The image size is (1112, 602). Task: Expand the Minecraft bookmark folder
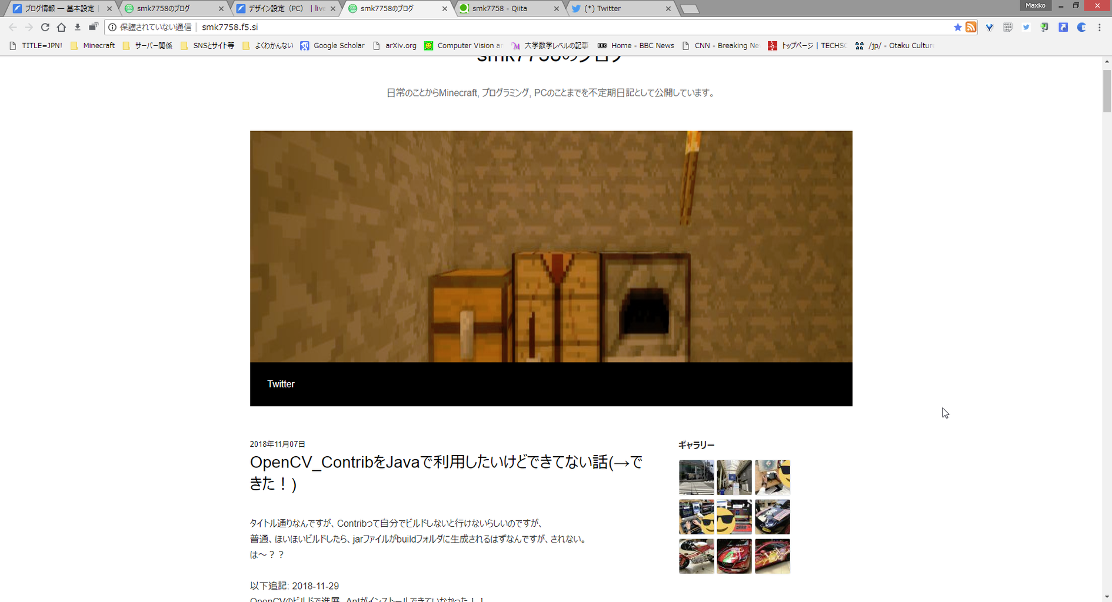(92, 45)
